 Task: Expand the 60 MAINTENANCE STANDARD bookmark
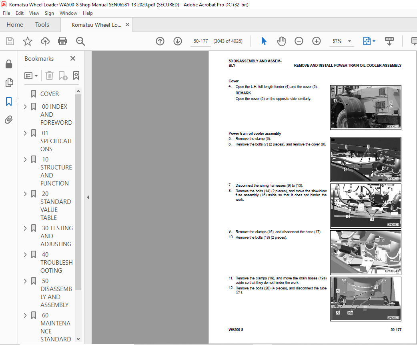[25, 315]
